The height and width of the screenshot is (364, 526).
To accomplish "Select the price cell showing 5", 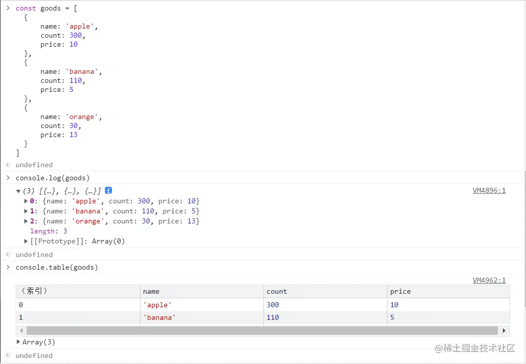I will (x=449, y=318).
